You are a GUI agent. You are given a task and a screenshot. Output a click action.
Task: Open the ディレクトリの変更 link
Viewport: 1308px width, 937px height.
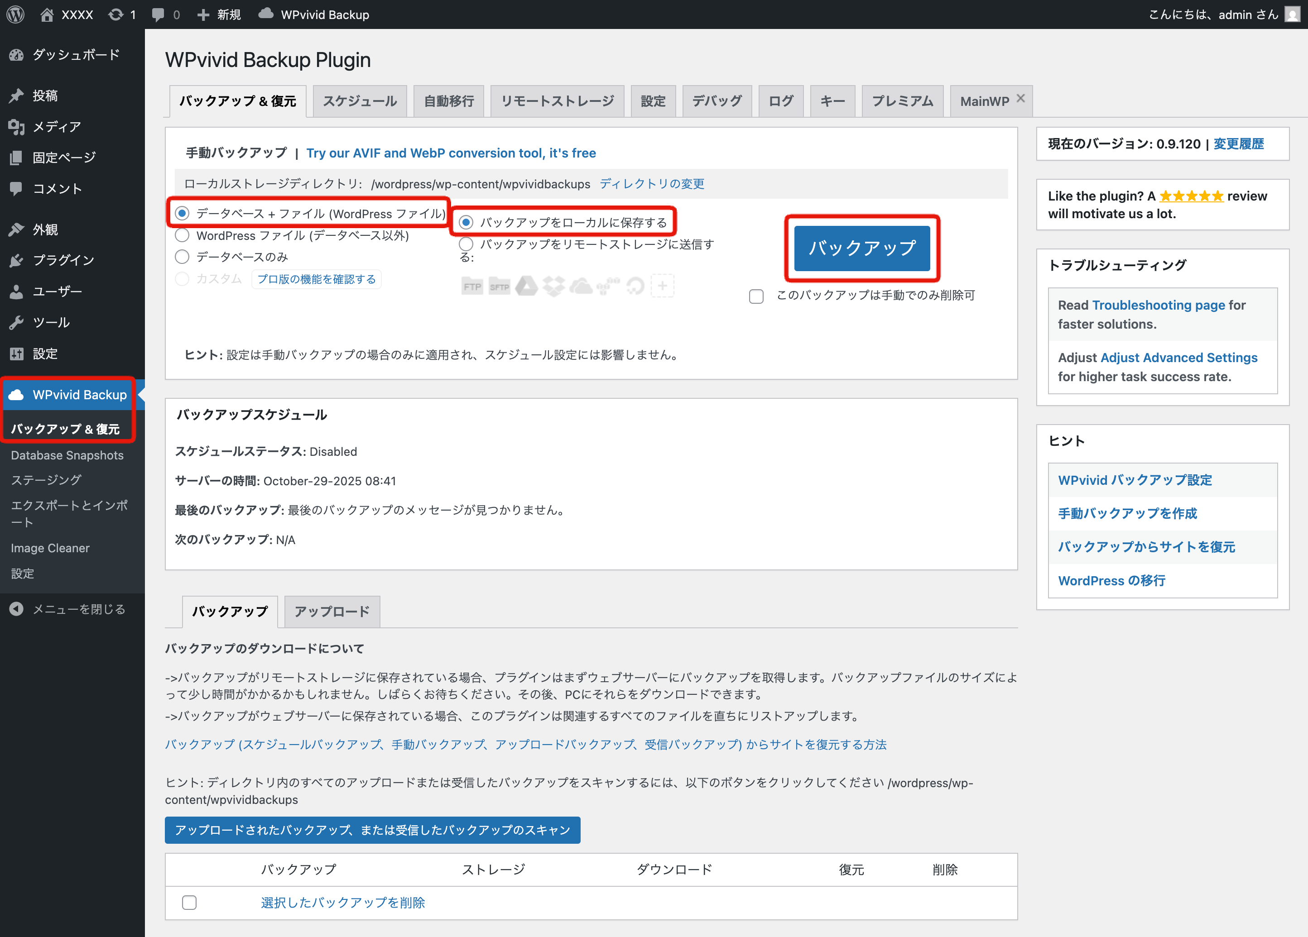[652, 184]
